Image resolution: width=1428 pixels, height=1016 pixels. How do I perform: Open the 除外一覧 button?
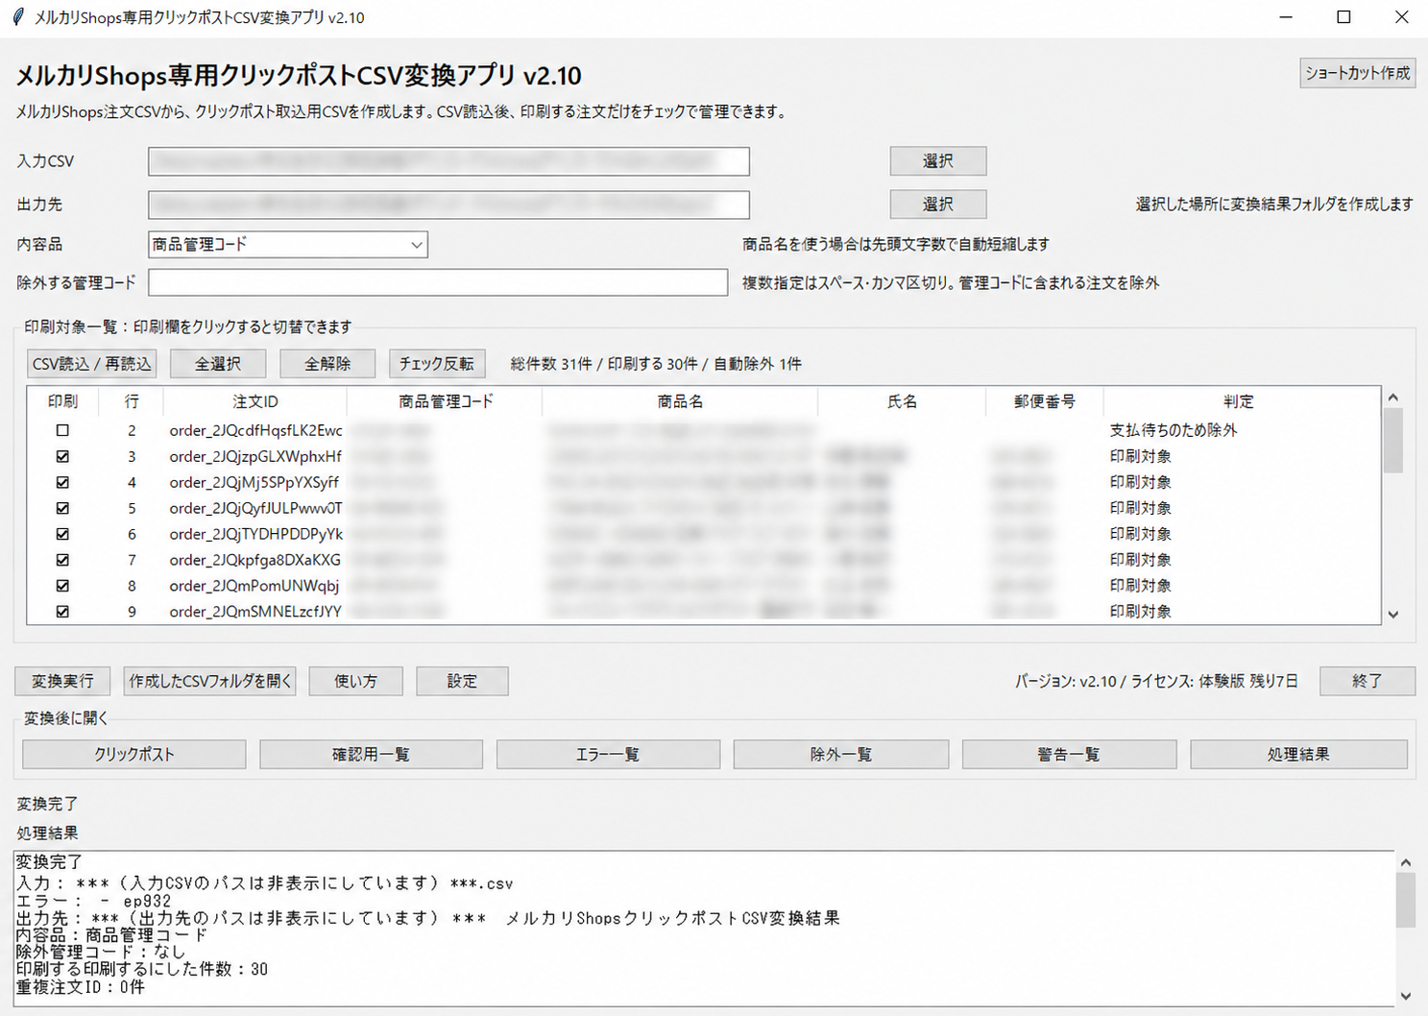point(841,755)
